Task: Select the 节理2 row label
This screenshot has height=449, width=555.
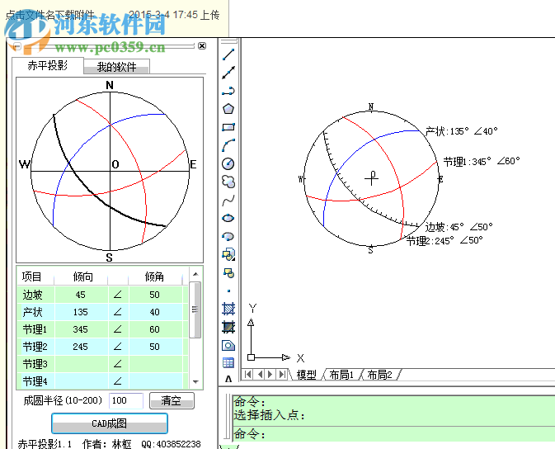Action: 35,347
